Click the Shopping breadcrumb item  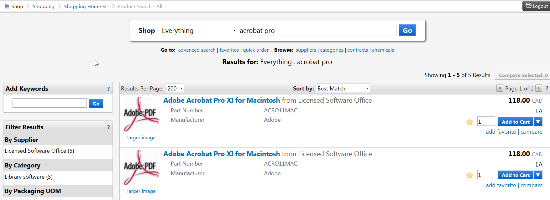43,6
